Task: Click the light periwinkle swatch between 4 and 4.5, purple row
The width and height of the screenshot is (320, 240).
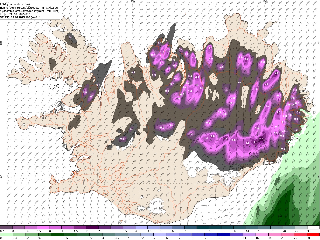Action: tap(141, 228)
